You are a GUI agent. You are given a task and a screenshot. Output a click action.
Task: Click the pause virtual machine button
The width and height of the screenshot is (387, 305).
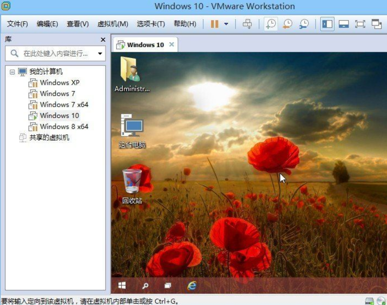coord(214,24)
